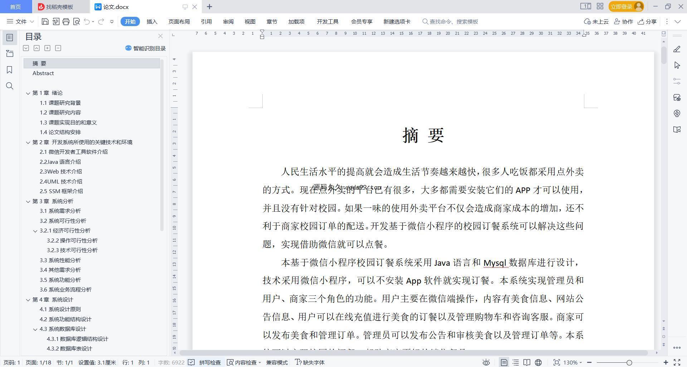Screen dimensions: 687x367
Task: Click the 立即登录 login button
Action: point(626,6)
